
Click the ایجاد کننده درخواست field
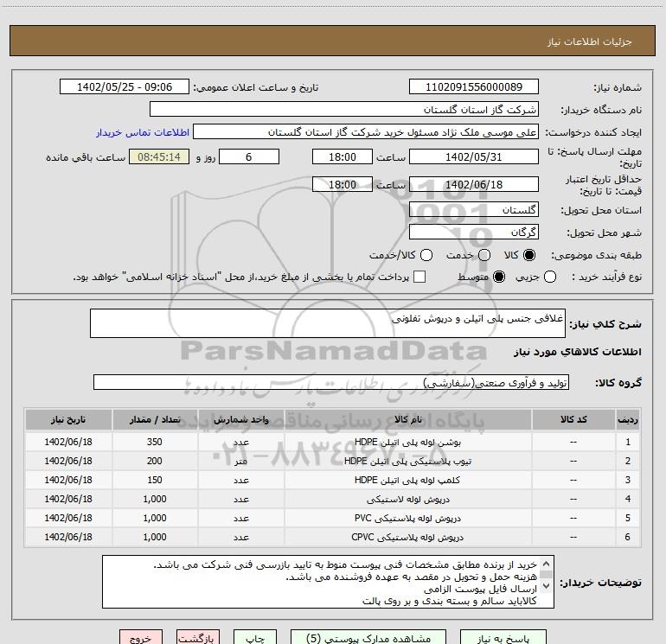click(x=366, y=131)
